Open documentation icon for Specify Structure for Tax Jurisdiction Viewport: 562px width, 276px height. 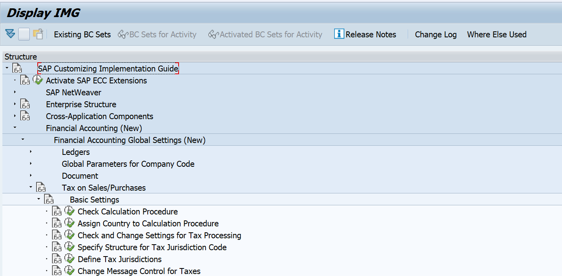click(x=57, y=247)
